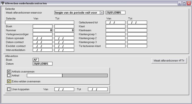The image size is (192, 104).
Task: Focus the wide Selectie text field
Action: [40, 22]
